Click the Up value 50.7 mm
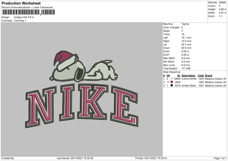 [x=186, y=44]
